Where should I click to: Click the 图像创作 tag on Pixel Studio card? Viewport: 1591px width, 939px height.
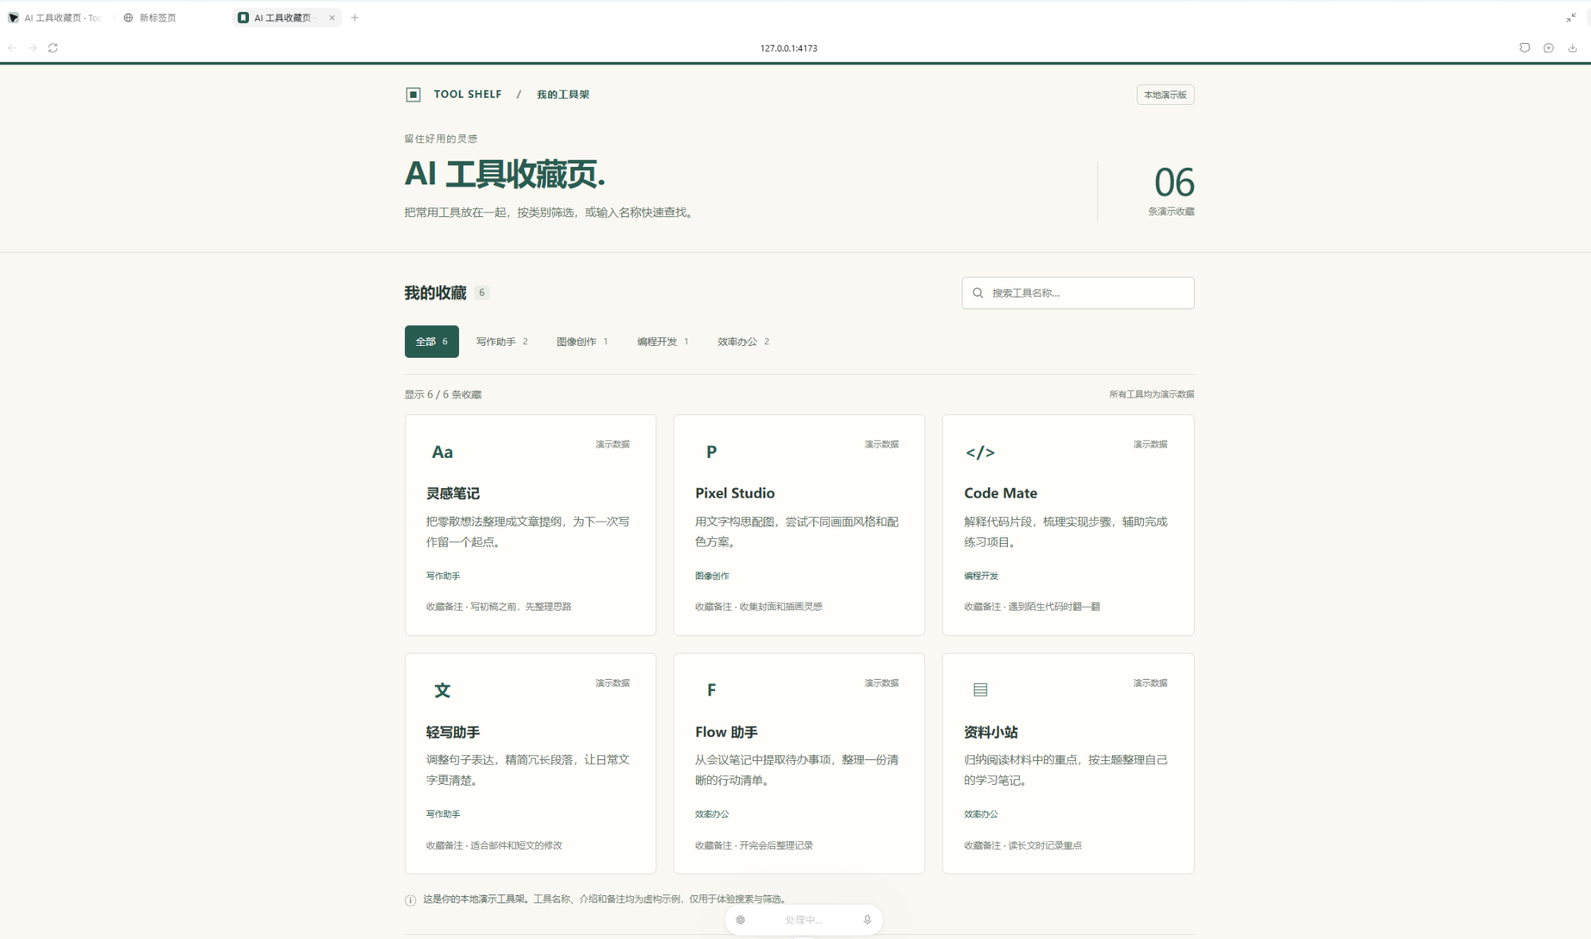712,576
